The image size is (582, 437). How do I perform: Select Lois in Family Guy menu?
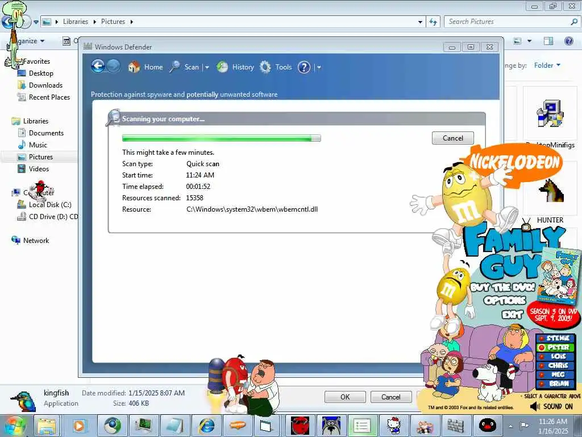click(x=555, y=356)
